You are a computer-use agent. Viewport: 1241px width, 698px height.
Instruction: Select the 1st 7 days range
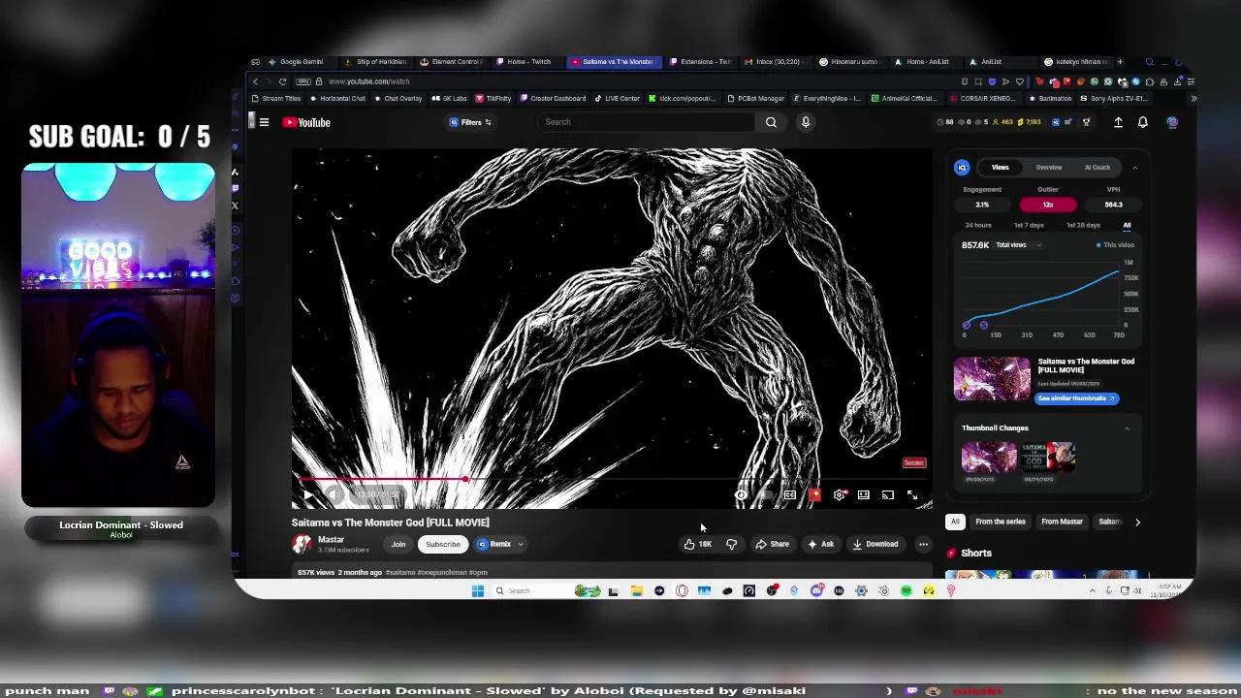[x=1029, y=225]
